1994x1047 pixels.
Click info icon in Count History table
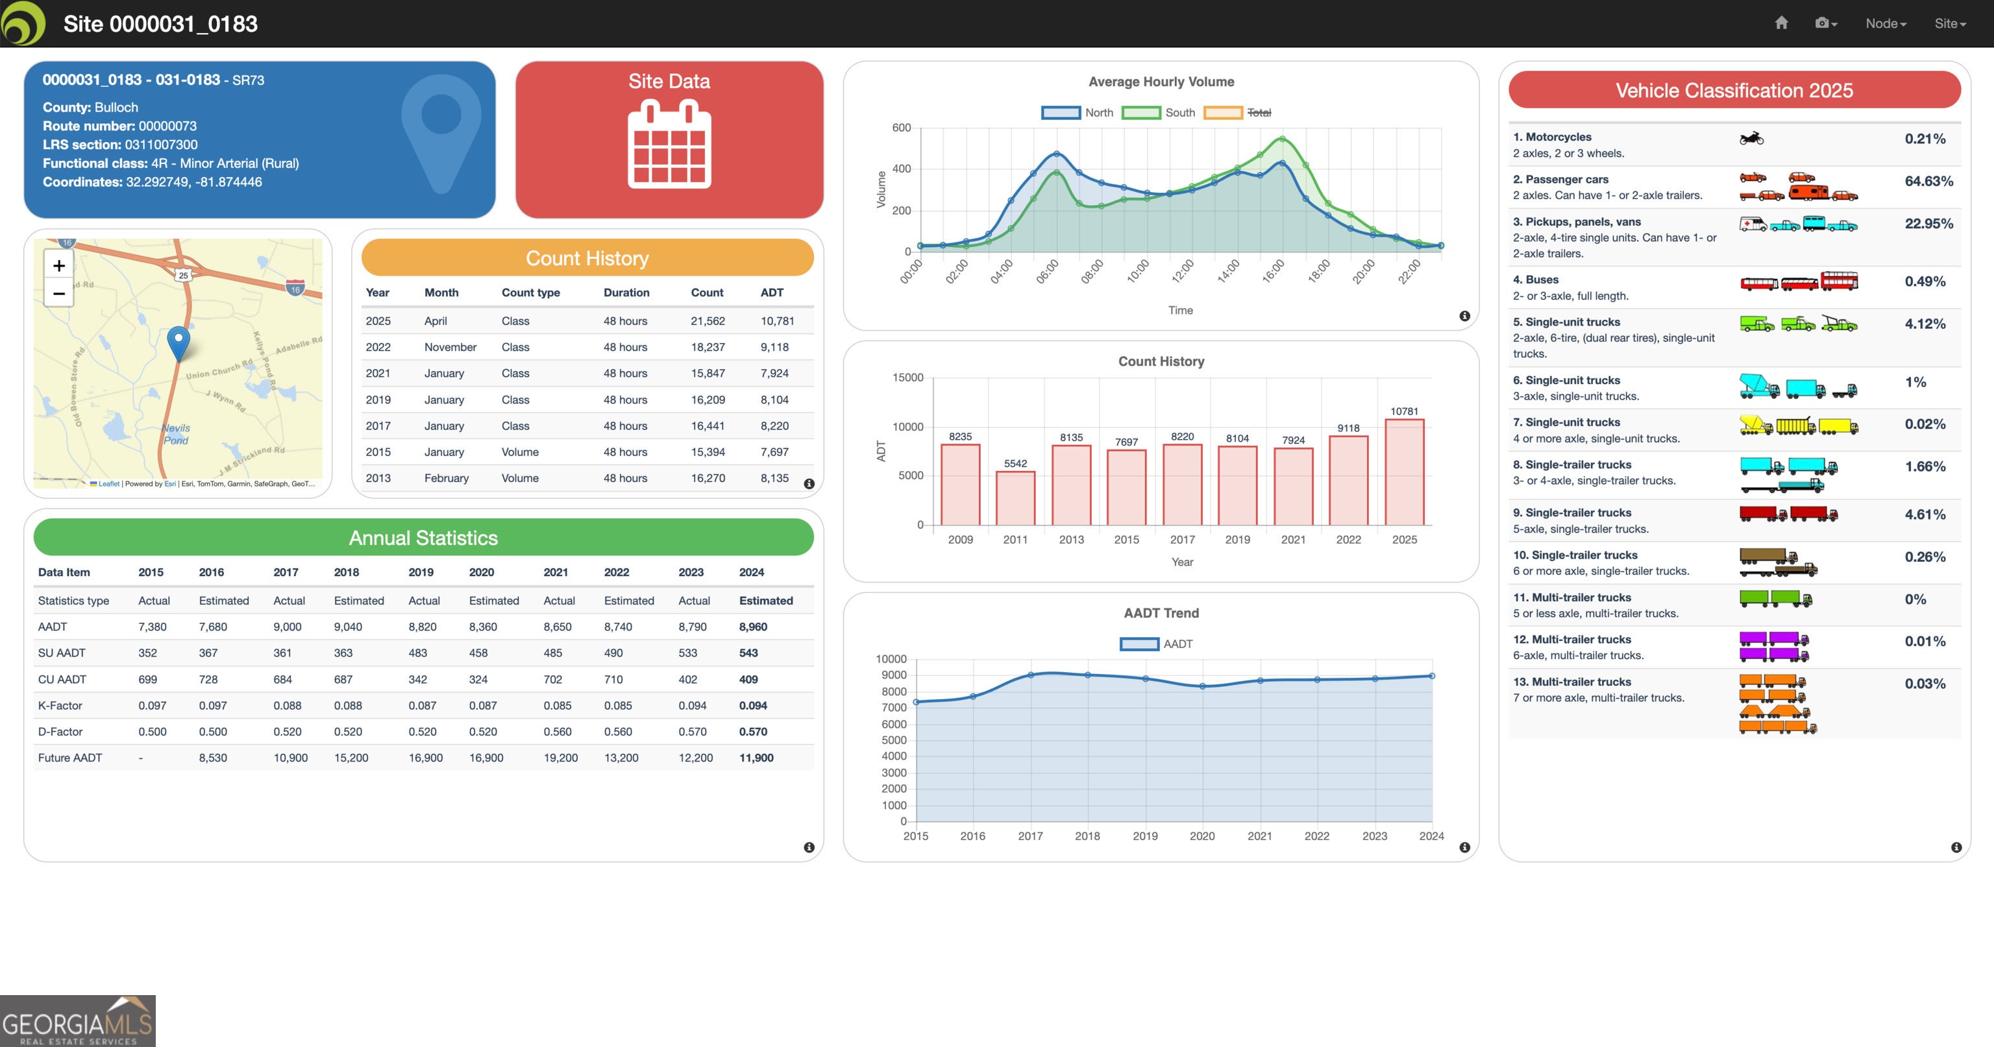click(x=809, y=484)
